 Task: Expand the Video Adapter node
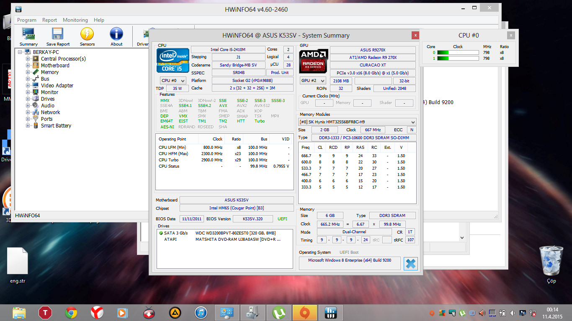click(x=28, y=85)
